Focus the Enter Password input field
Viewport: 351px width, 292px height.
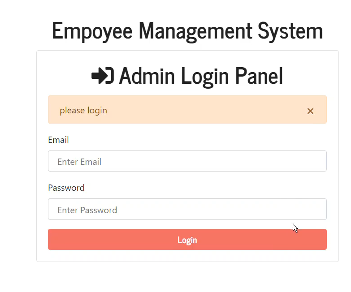[x=187, y=209]
